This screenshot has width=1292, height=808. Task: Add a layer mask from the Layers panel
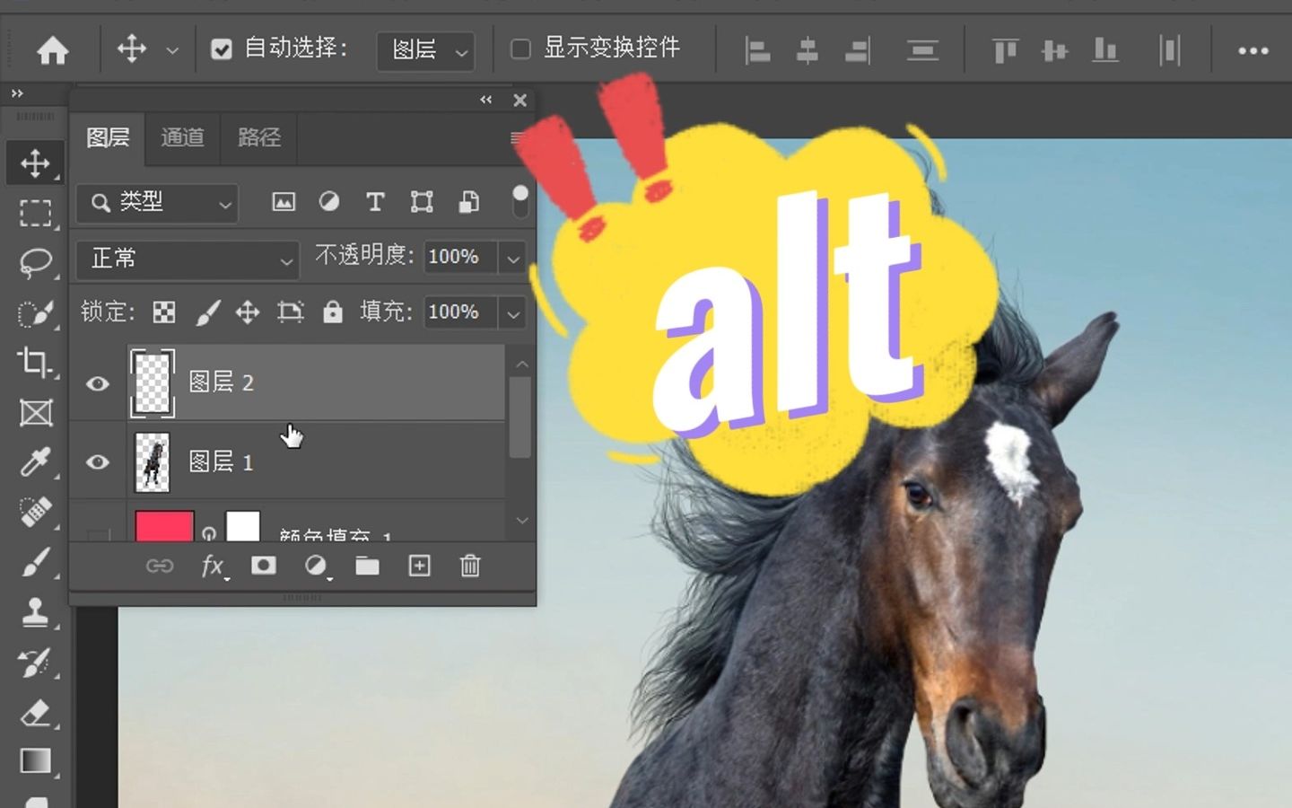click(264, 566)
